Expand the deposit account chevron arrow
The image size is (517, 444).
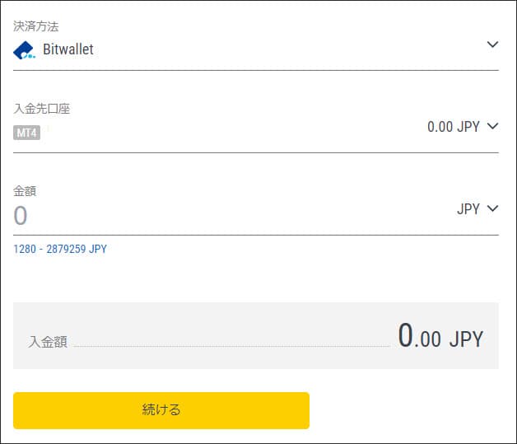pyautogui.click(x=492, y=126)
